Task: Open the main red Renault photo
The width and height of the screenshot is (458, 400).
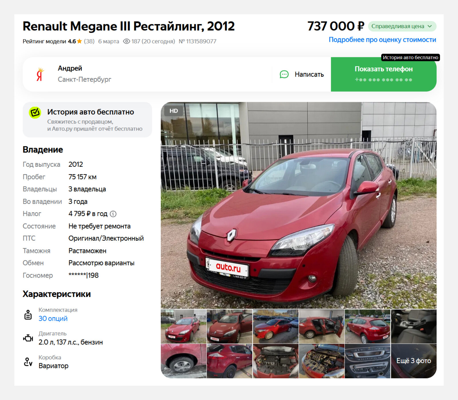Action: [x=299, y=205]
